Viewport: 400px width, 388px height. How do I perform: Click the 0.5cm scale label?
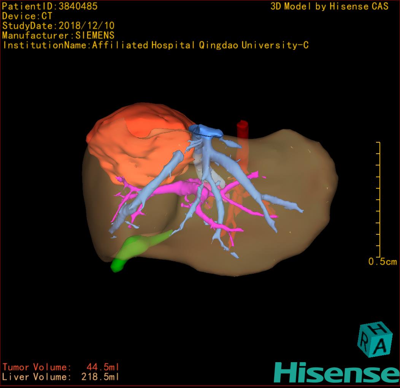coord(382,262)
